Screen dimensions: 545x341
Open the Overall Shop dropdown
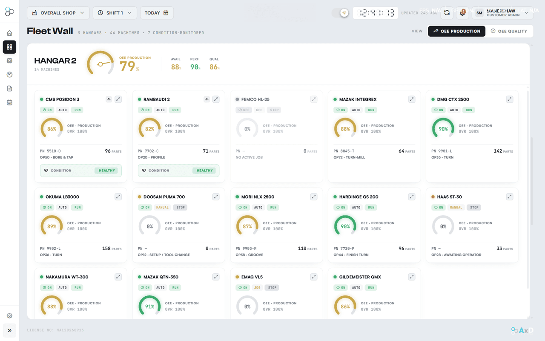tap(58, 13)
